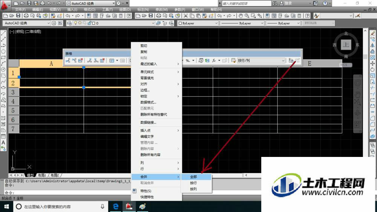
Task: Toggle layer freeze sun icon
Action: point(80,23)
